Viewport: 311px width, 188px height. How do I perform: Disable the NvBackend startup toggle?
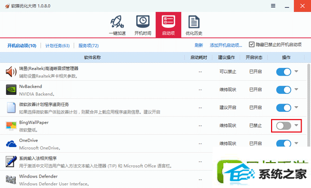click(284, 90)
